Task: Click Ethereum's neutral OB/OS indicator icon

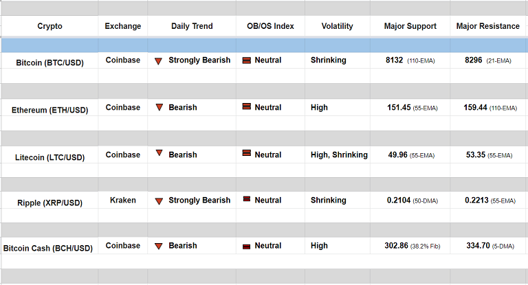Action: tap(246, 107)
